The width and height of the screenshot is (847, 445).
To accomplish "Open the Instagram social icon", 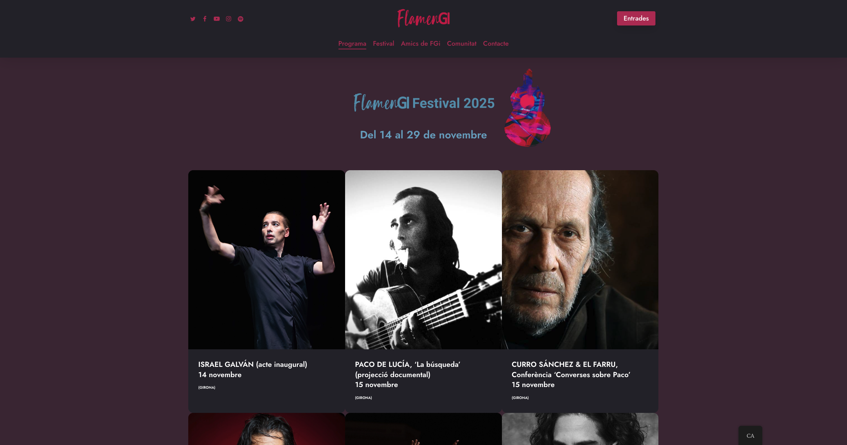I will [229, 19].
